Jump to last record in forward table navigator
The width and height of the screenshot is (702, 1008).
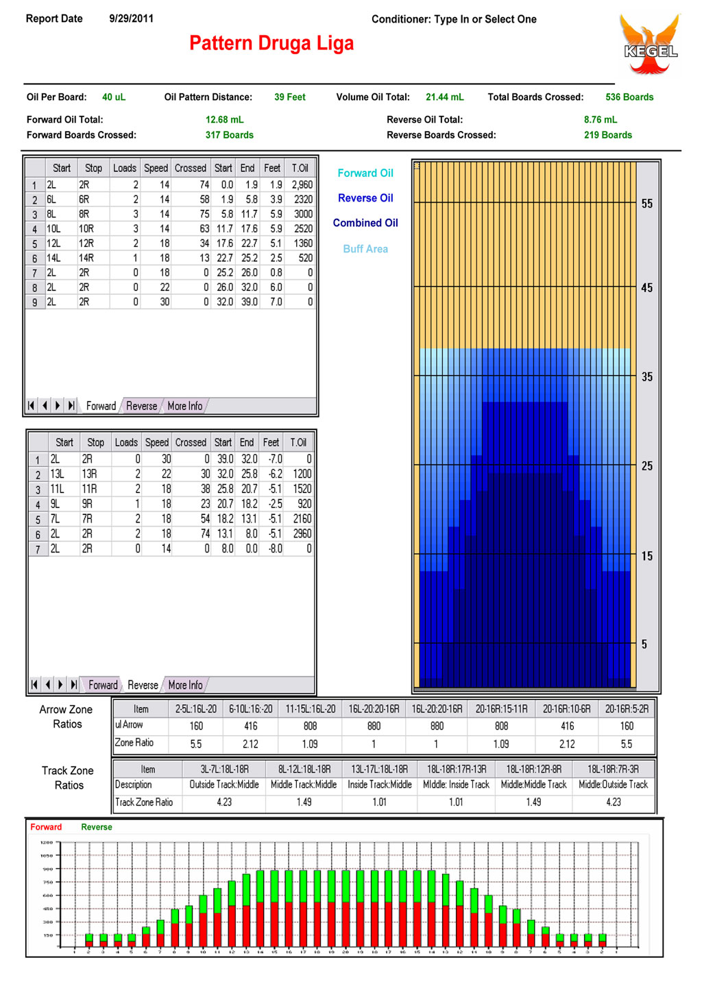(x=71, y=405)
